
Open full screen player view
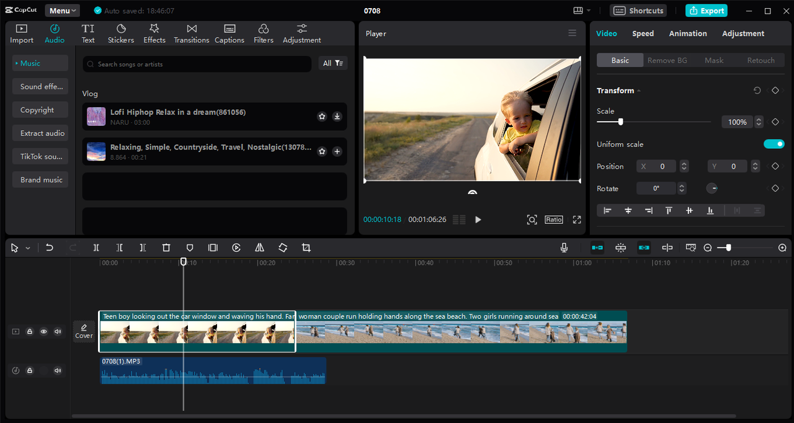point(577,220)
